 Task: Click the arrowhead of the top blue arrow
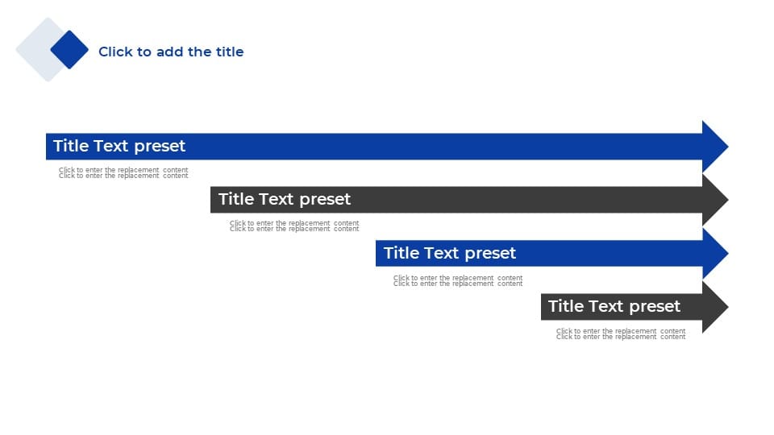(715, 147)
